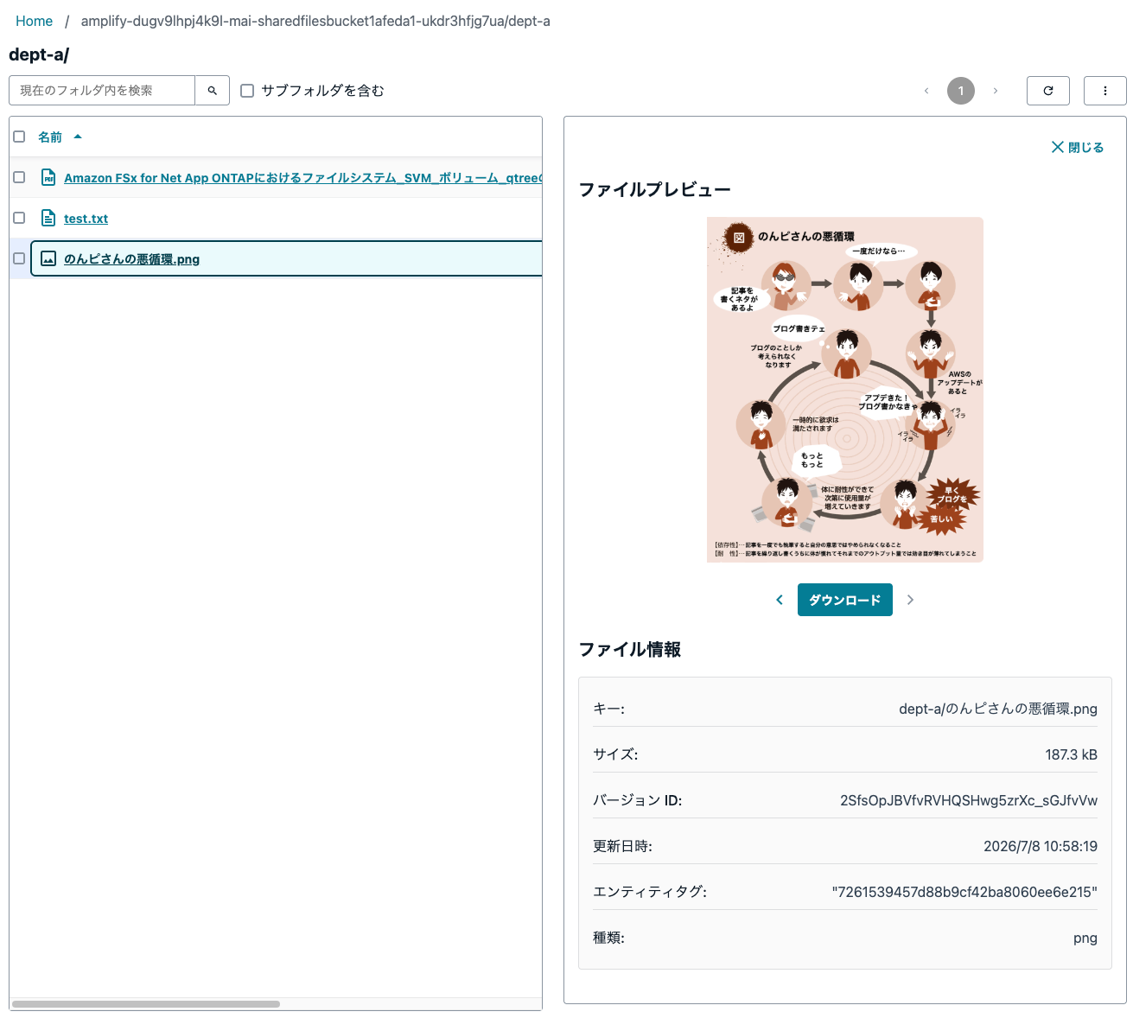Click the amplify bucket path breadcrumb

coord(315,21)
